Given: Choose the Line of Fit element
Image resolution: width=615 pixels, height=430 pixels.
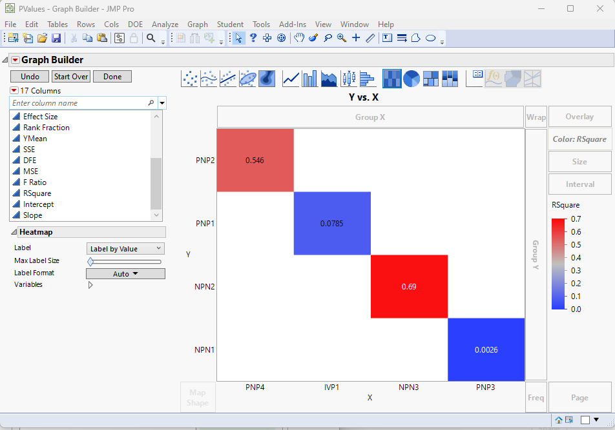Looking at the screenshot, I should point(228,79).
